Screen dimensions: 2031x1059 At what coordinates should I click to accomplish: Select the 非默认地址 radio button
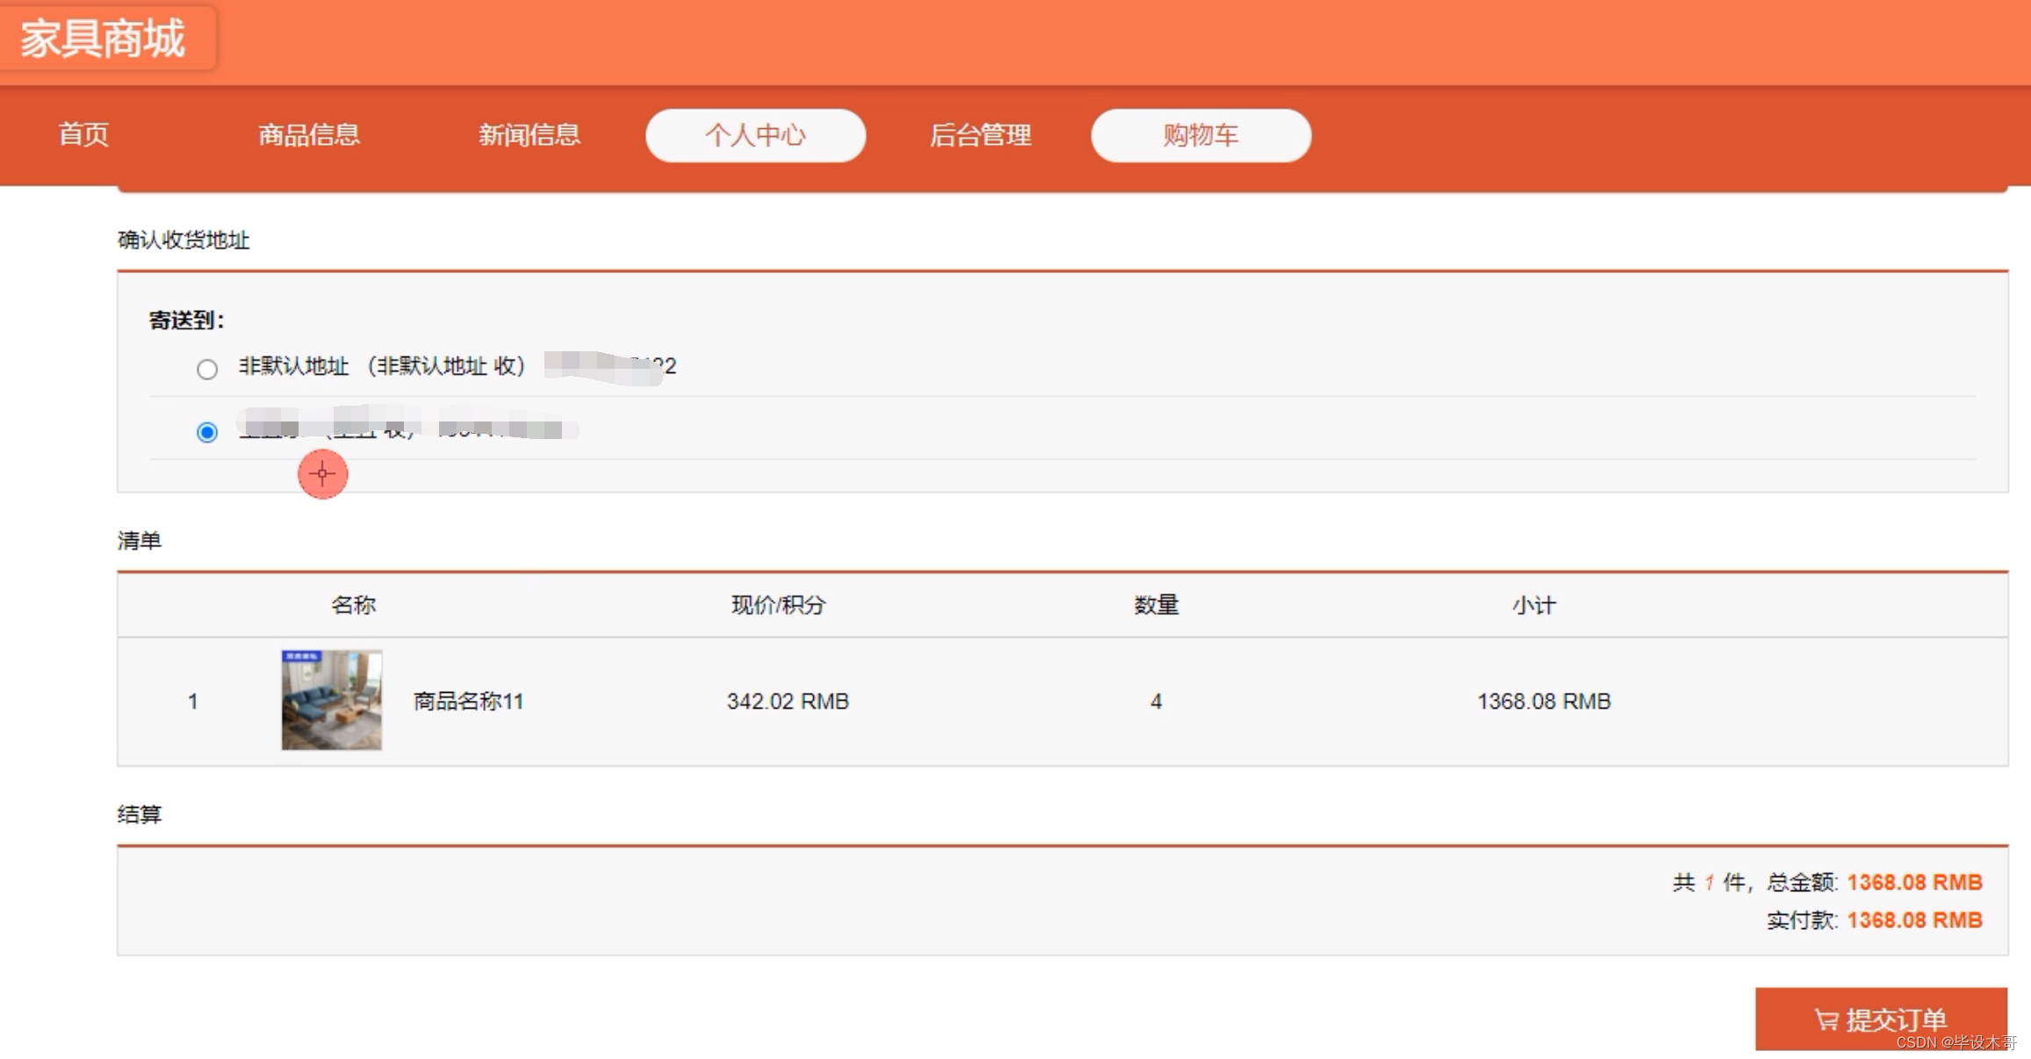pyautogui.click(x=207, y=369)
